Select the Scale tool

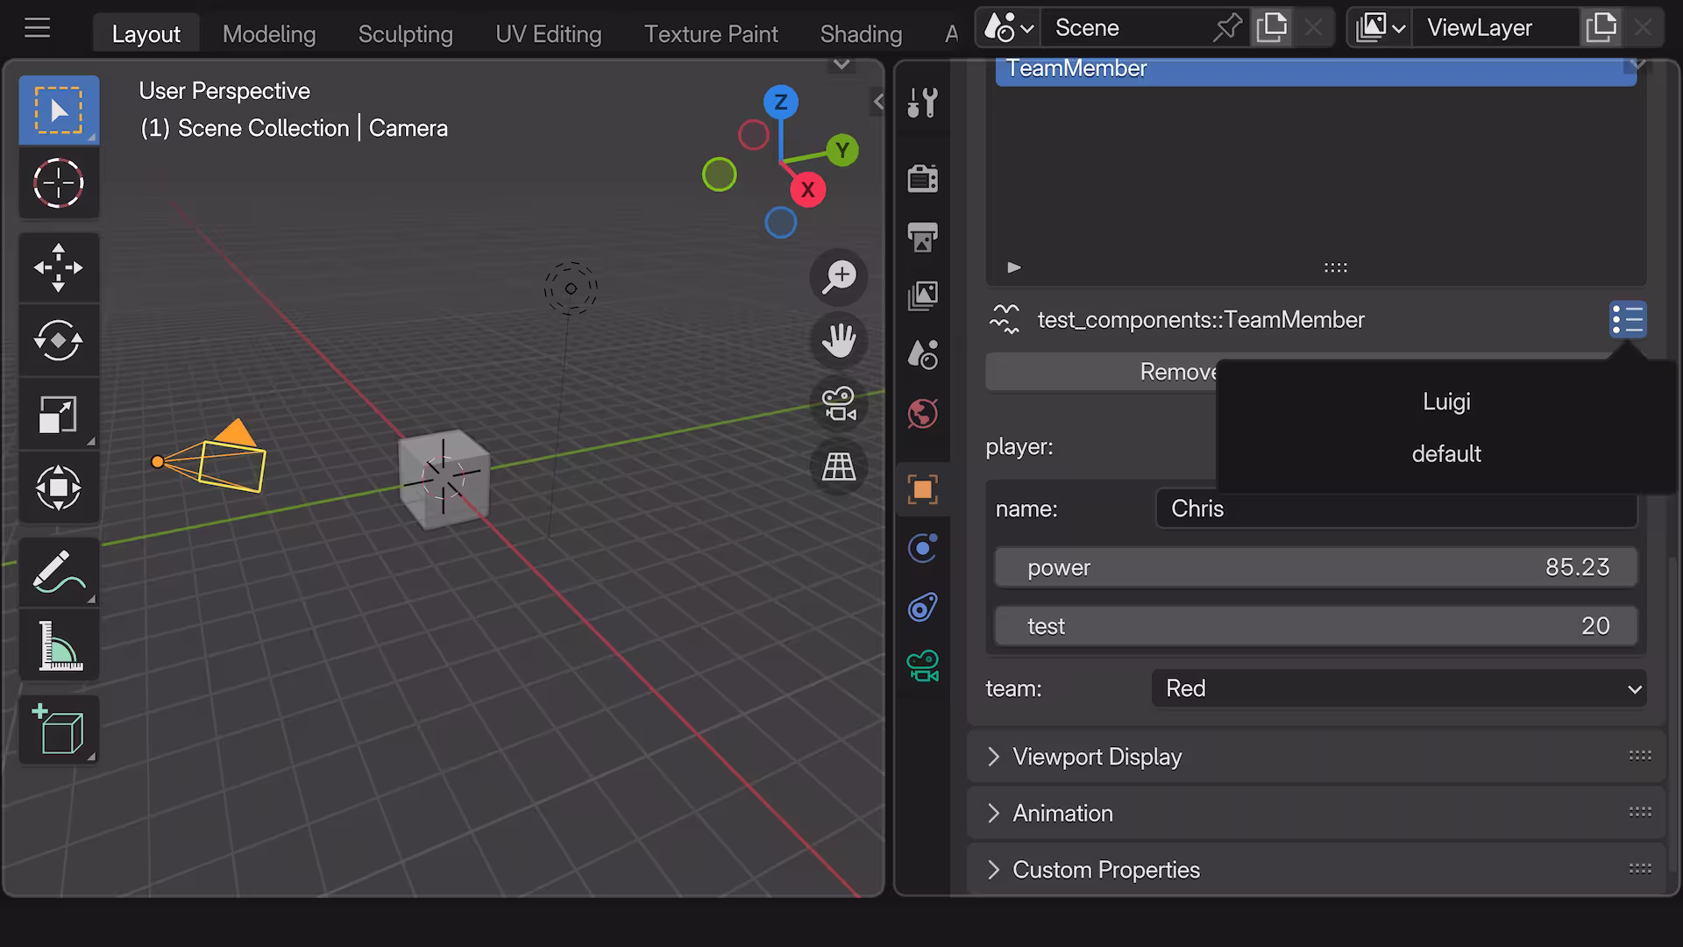[x=59, y=414]
